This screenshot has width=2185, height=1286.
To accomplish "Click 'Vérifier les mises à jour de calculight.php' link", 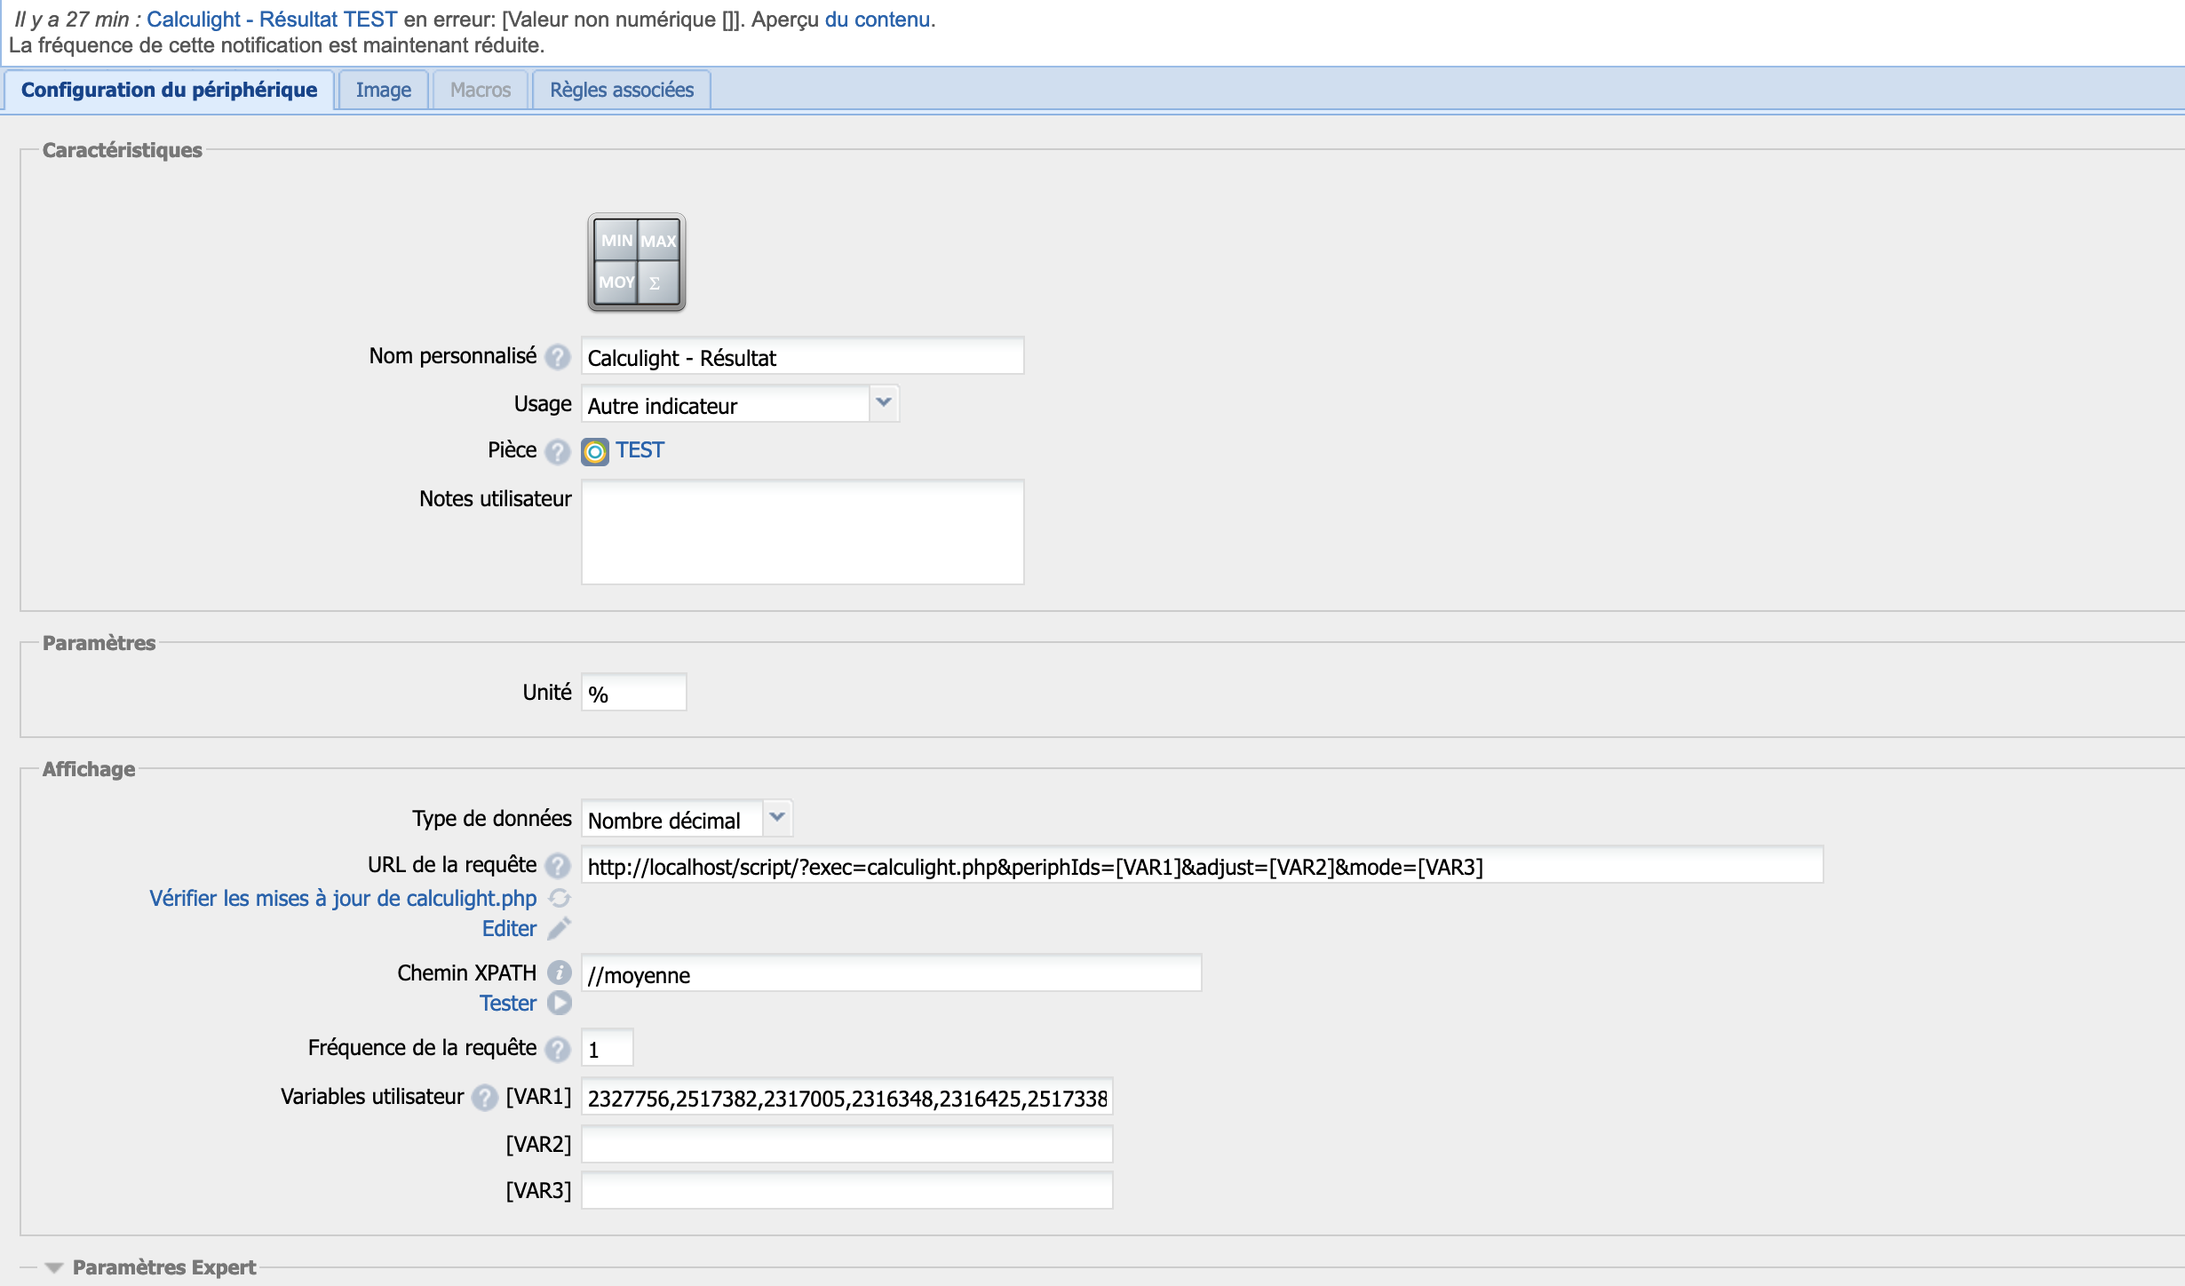I will [x=343, y=899].
